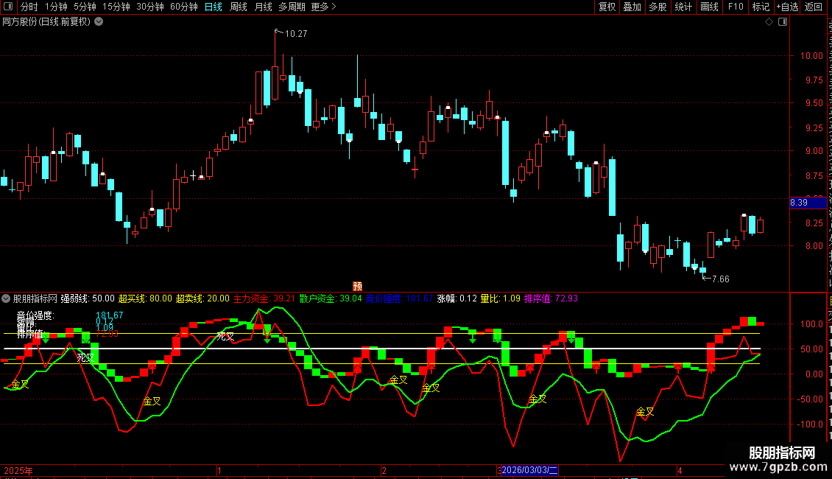832x479 pixels.
Task: Open the 统计 statistics tool
Action: click(683, 7)
